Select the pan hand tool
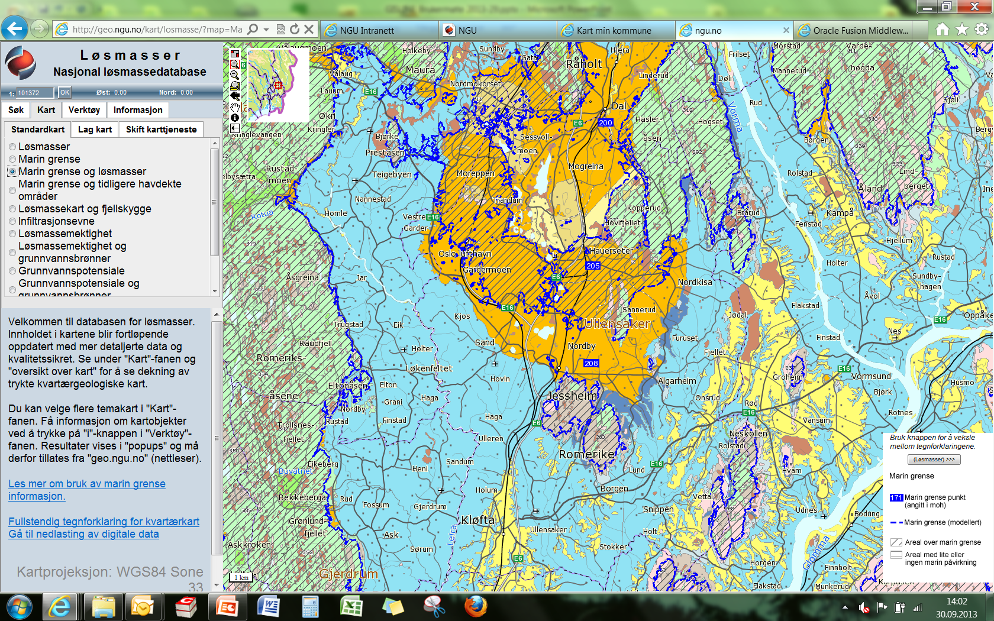 [235, 106]
